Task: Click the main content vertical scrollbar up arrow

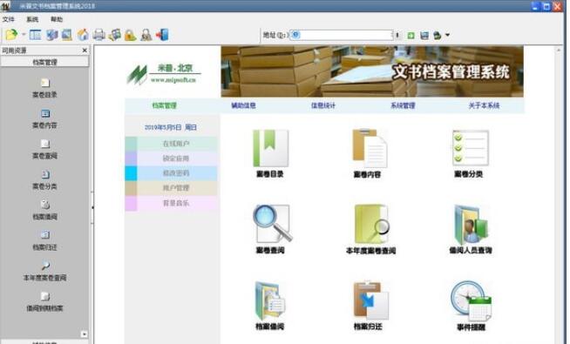Action: pos(559,50)
